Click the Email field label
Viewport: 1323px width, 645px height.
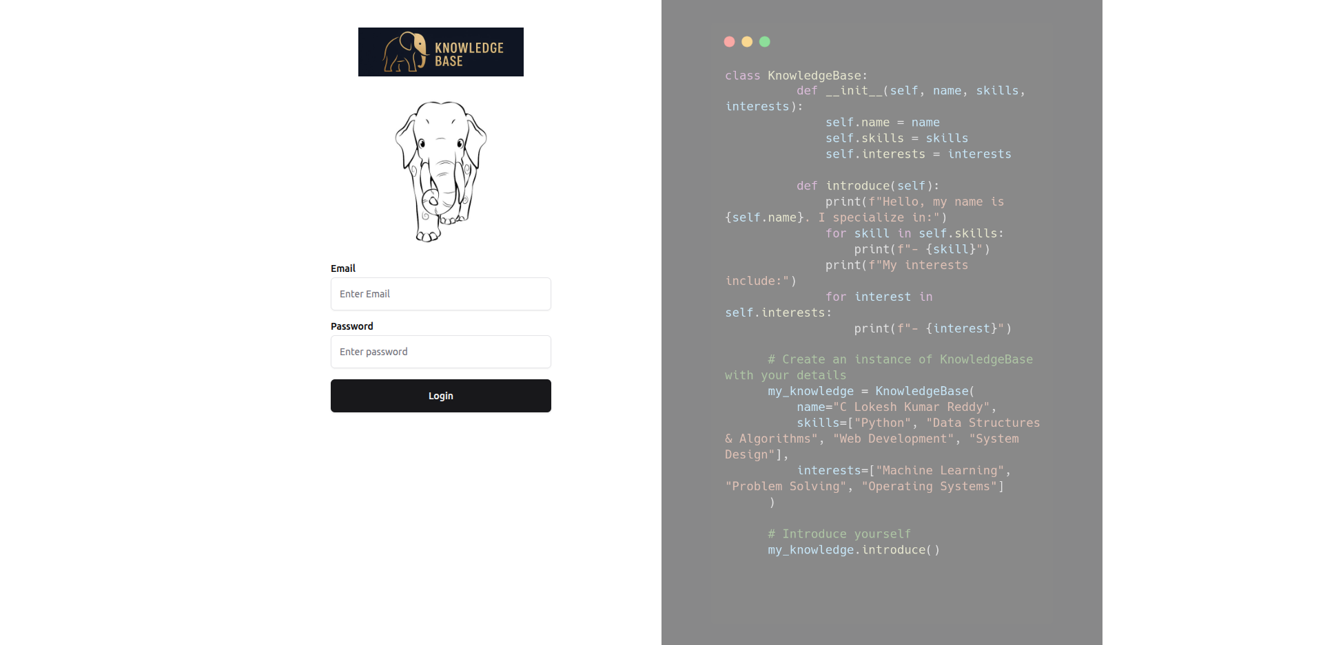tap(343, 268)
